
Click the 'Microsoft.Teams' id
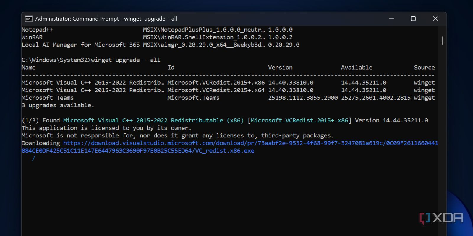click(x=193, y=98)
